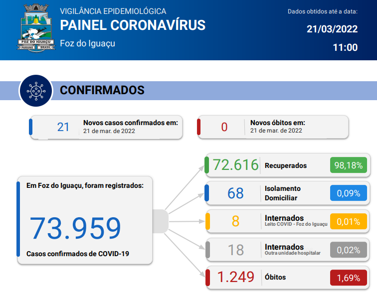Click the '21 de mar. de 2022' date under new cases

tap(109, 131)
